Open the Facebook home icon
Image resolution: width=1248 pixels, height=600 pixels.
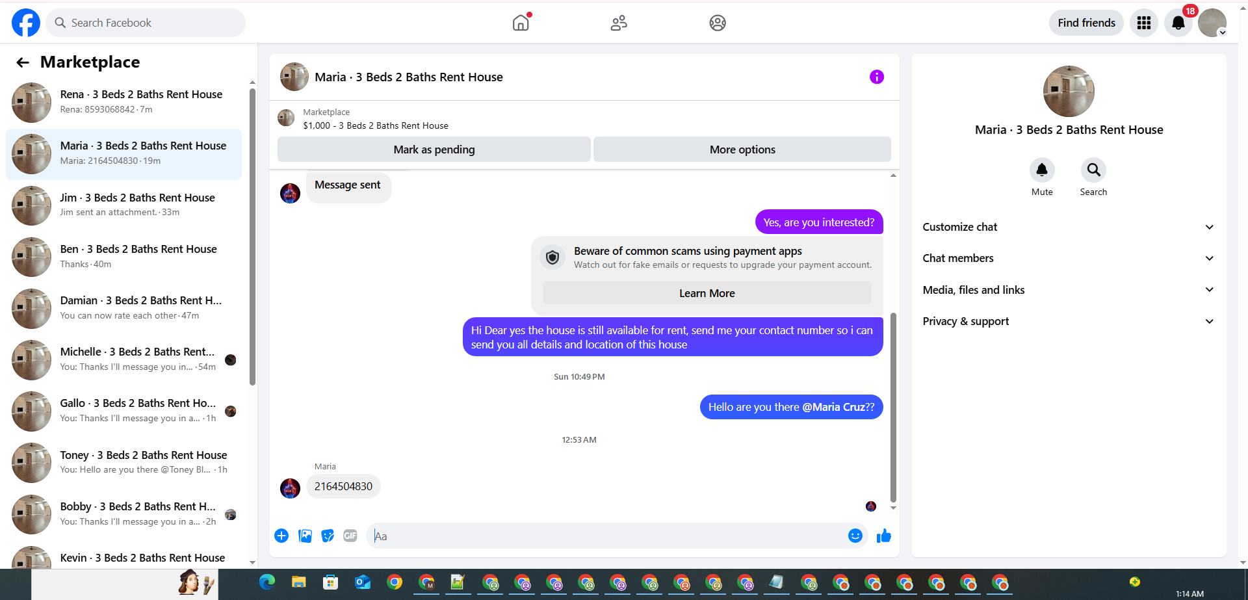coord(521,23)
